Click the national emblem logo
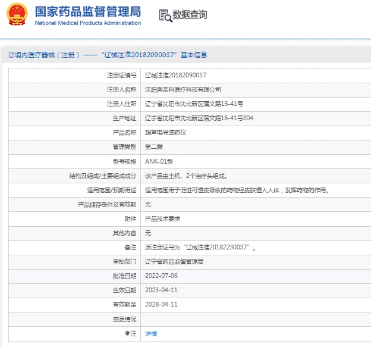 (x=17, y=14)
